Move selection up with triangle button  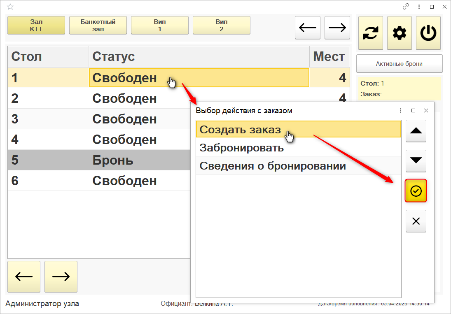click(416, 131)
